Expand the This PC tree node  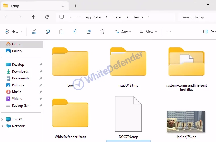pos(3,119)
